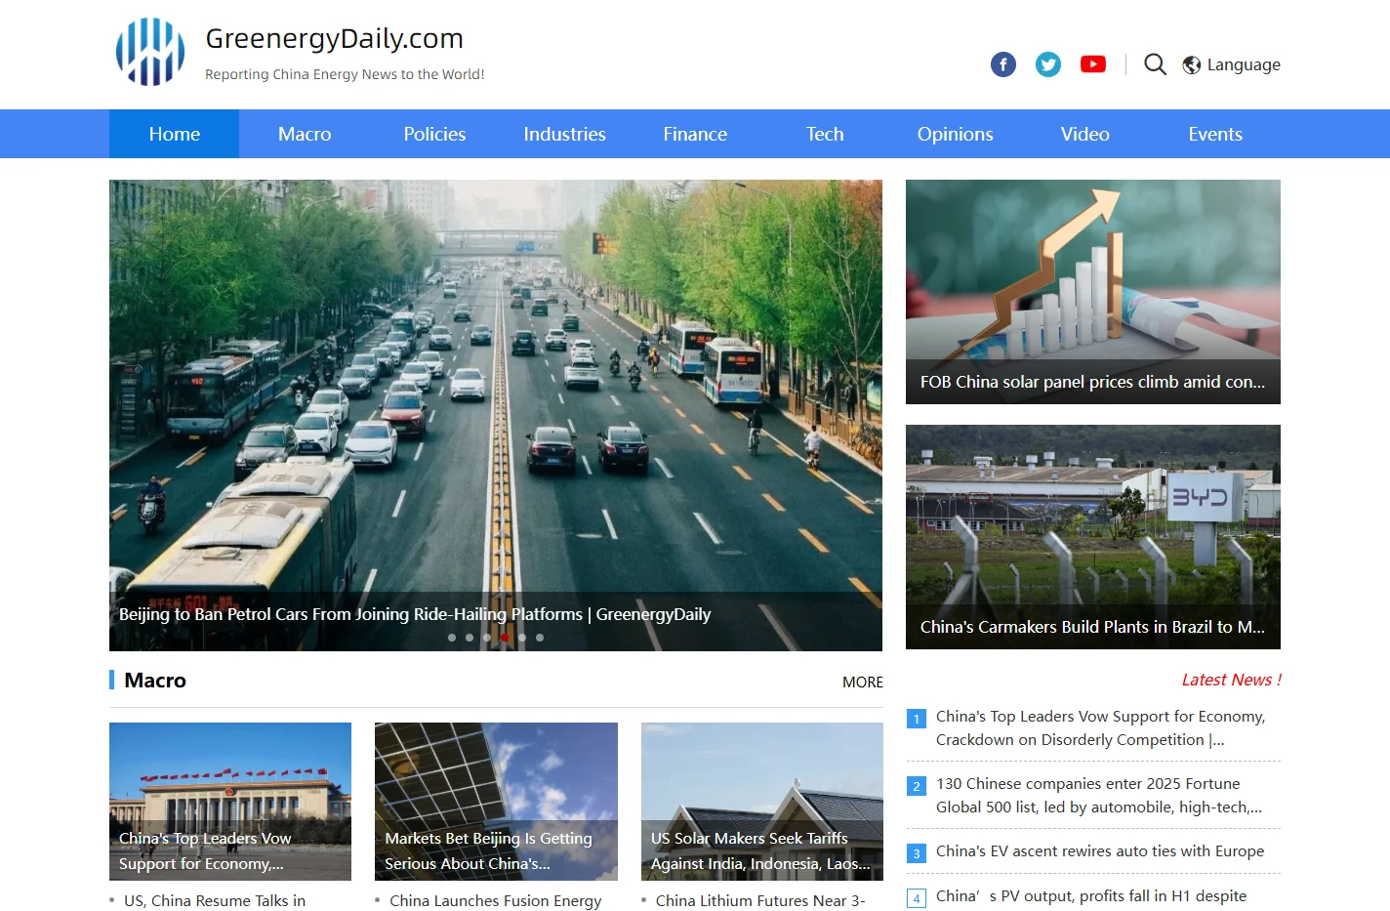The width and height of the screenshot is (1390, 911).
Task: Open search with the magnifier icon
Action: (1155, 64)
